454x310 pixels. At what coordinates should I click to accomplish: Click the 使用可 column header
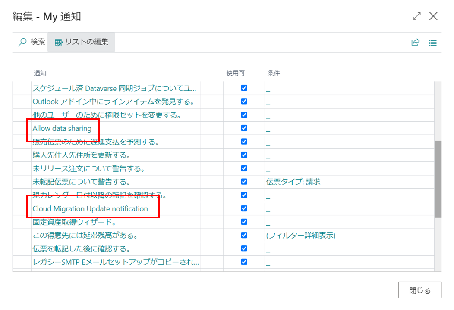[x=235, y=73]
